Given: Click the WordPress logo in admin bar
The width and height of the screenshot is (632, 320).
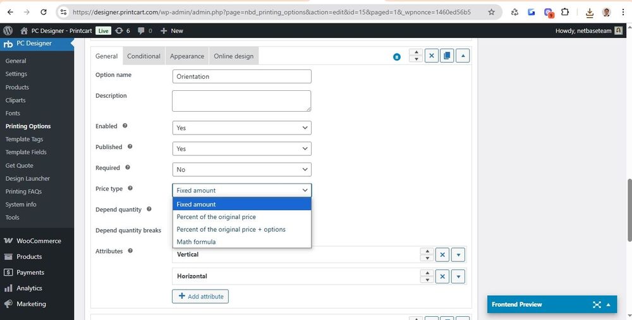Looking at the screenshot, I should click(x=8, y=30).
